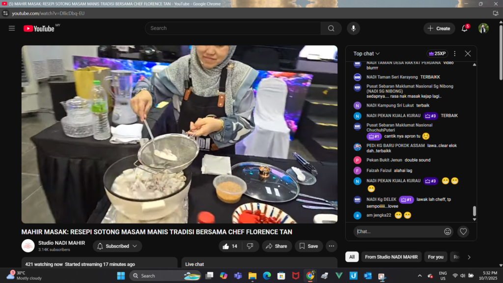This screenshot has width=503, height=283.
Task: Open chat emoji picker
Action: point(447,231)
